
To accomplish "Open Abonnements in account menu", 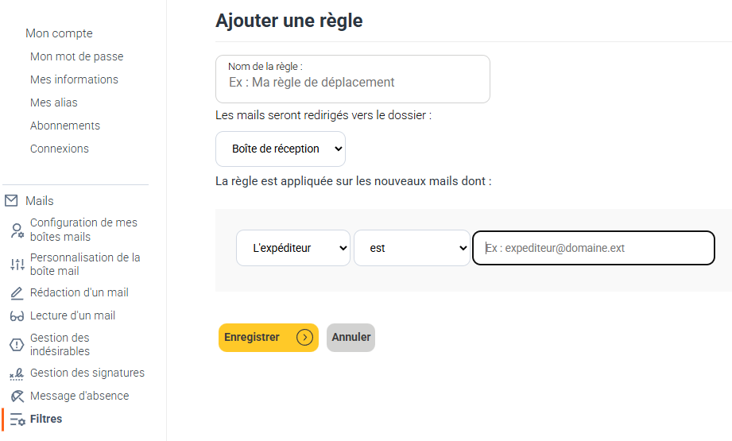I will [65, 126].
